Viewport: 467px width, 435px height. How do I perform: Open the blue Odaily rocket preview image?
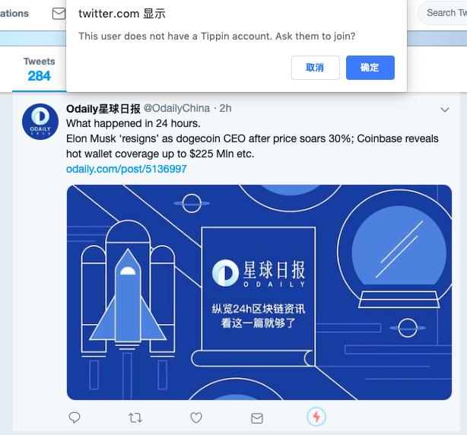coord(259,292)
